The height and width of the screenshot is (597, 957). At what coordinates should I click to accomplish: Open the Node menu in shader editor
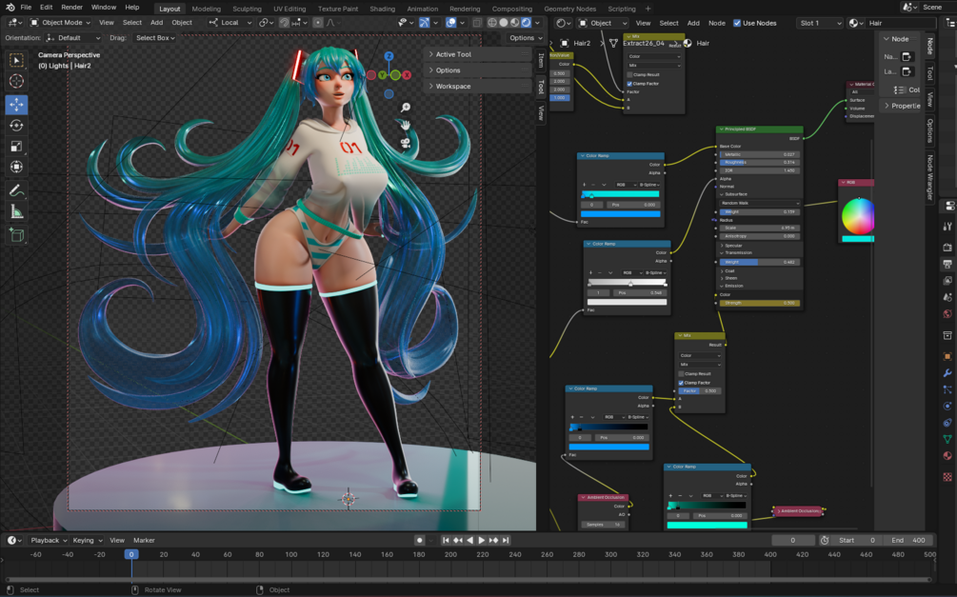click(716, 23)
